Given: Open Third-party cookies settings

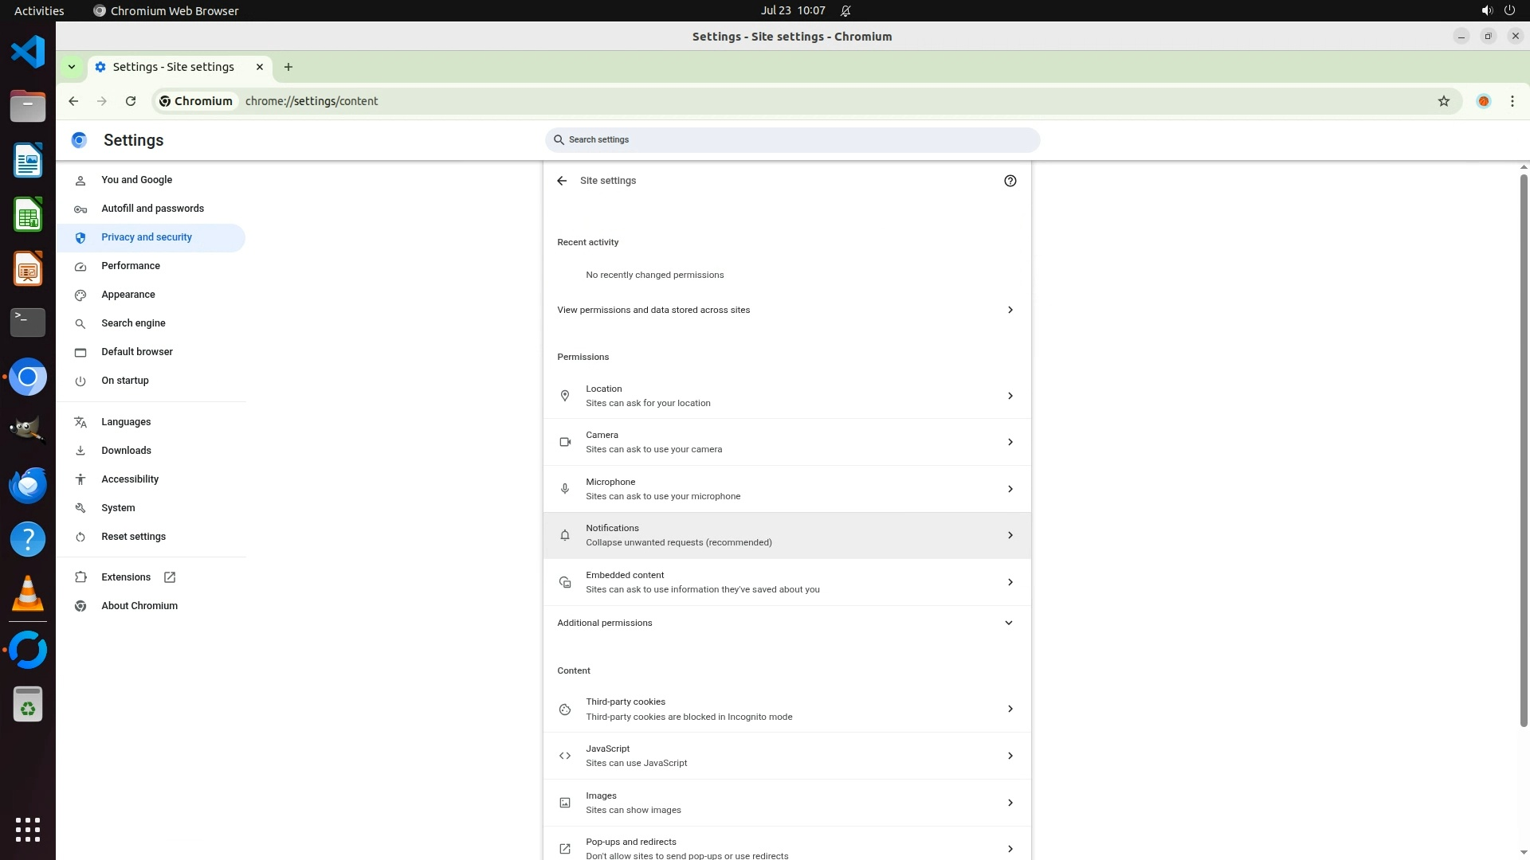Looking at the screenshot, I should click(x=786, y=709).
